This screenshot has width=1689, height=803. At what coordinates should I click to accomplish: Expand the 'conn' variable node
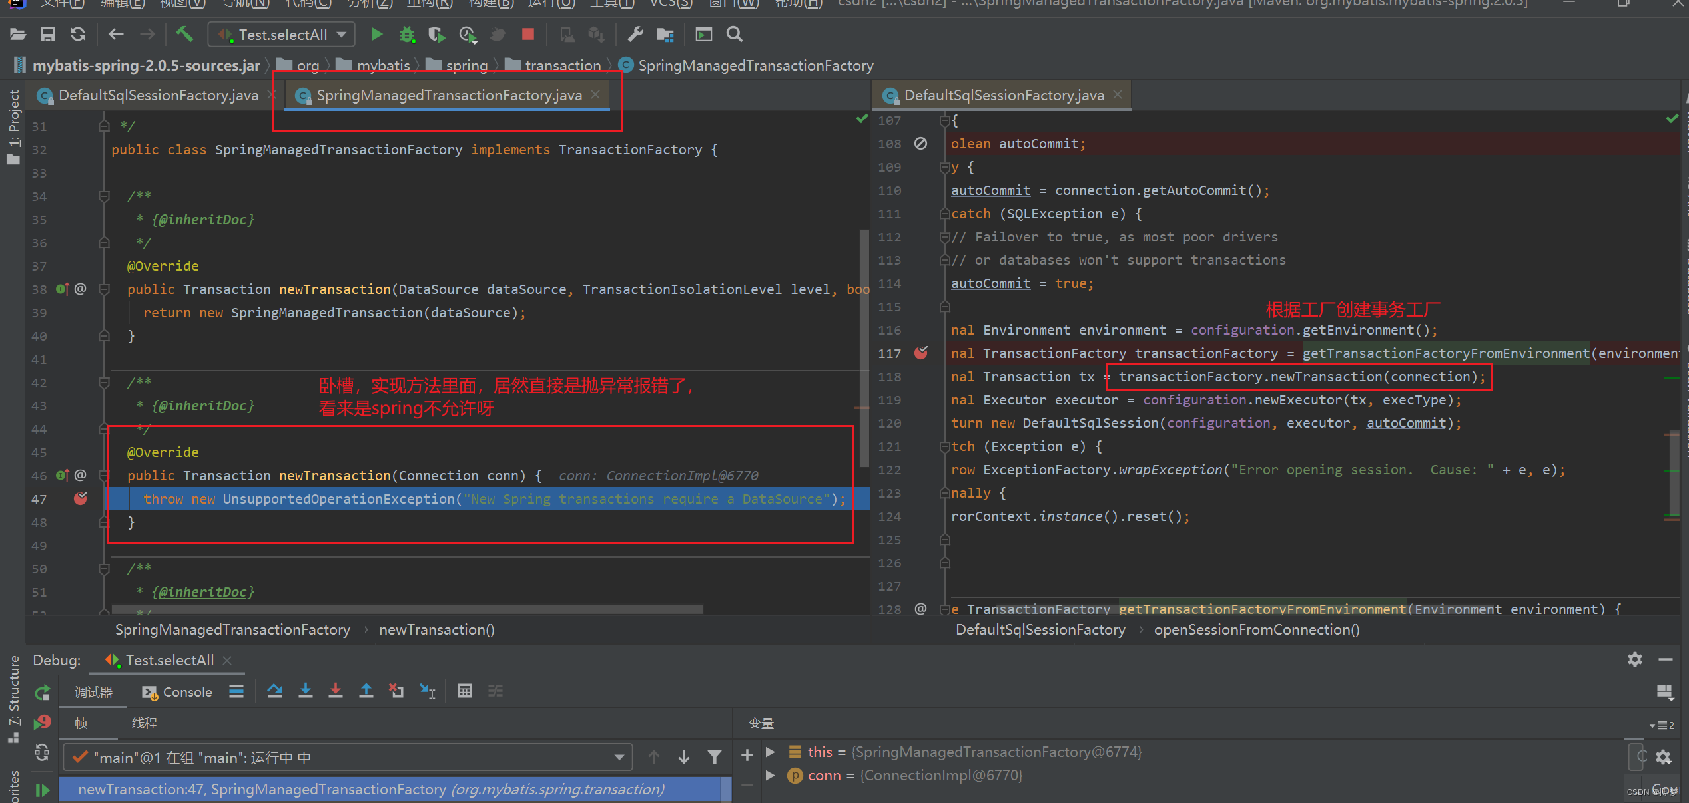pyautogui.click(x=771, y=775)
